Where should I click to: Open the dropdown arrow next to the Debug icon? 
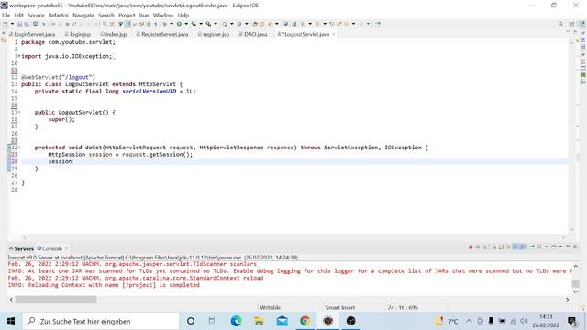click(172, 24)
